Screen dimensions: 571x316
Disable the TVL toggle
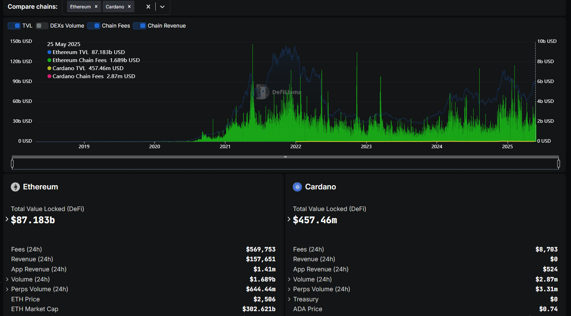[x=14, y=25]
